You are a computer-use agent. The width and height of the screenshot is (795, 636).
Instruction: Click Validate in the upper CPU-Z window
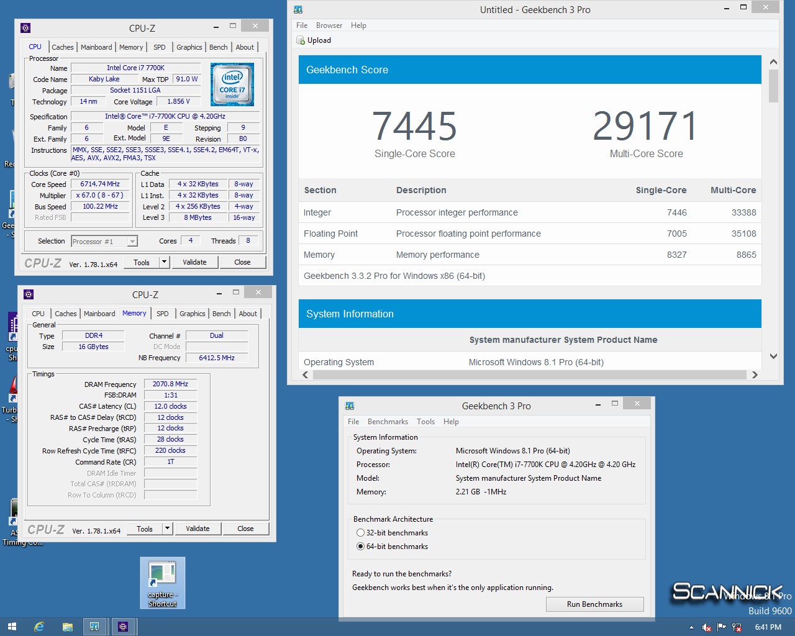pyautogui.click(x=194, y=262)
